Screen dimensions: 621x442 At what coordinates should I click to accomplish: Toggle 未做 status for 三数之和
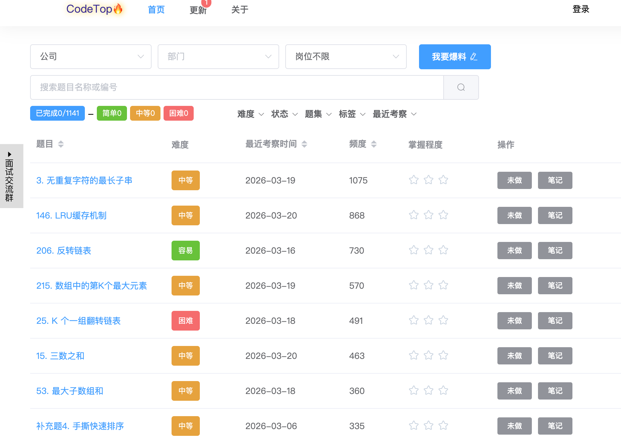[x=514, y=356]
